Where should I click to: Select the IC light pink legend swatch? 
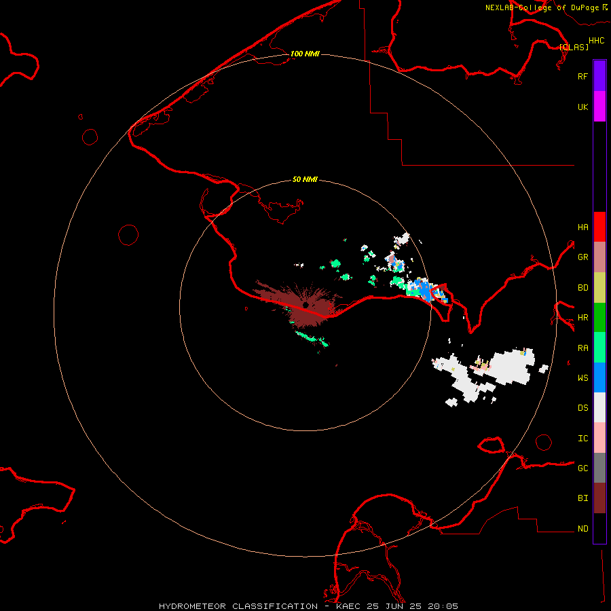coord(599,438)
